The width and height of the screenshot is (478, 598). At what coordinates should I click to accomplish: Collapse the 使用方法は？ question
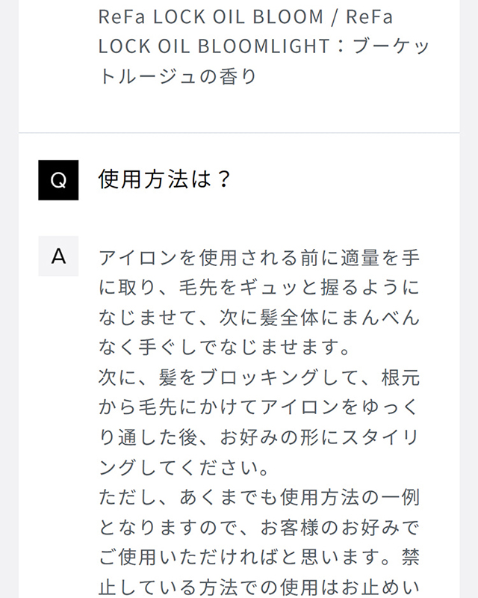point(164,179)
